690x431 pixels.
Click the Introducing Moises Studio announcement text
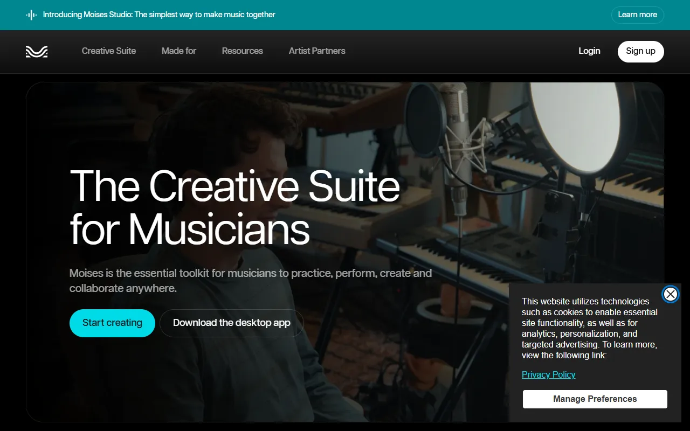pos(159,15)
